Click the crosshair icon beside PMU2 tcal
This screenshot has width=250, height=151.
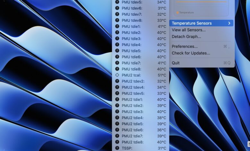tap(117, 75)
